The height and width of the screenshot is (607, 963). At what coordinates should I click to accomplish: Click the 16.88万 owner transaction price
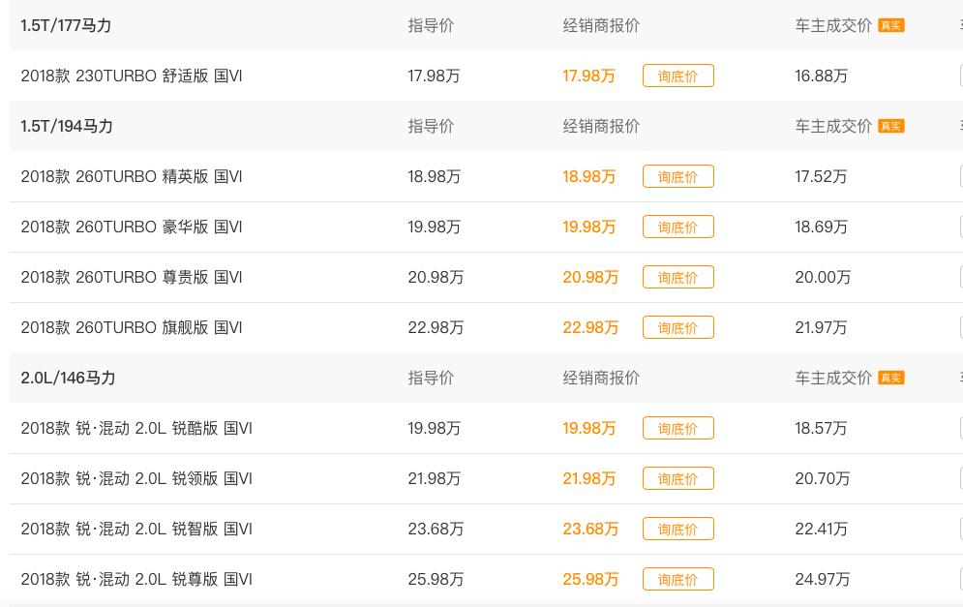pyautogui.click(x=821, y=76)
